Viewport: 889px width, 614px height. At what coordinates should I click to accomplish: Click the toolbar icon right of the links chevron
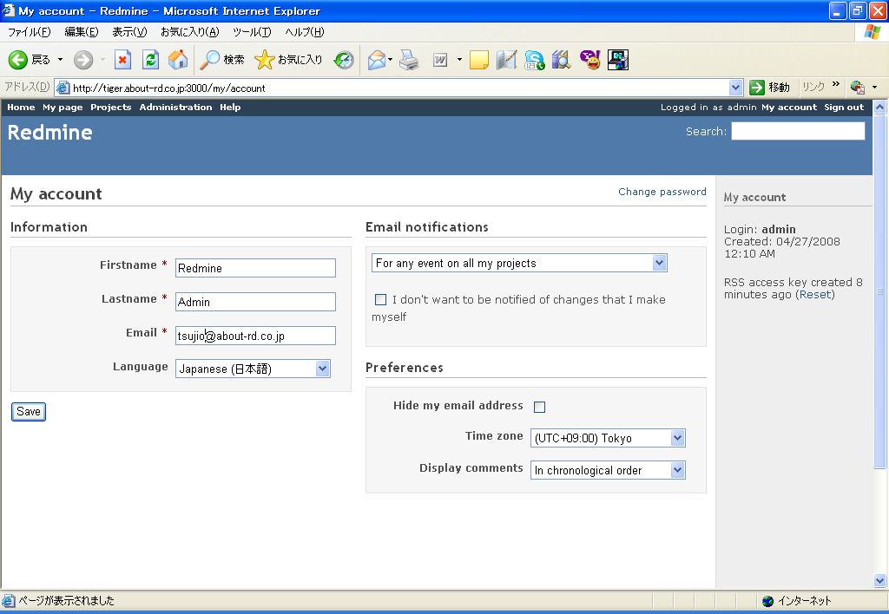coord(857,88)
